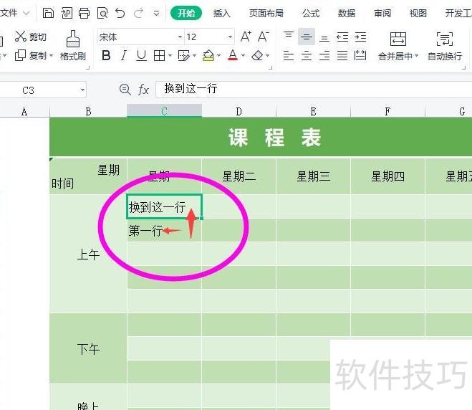Align text left
Screen dimensions: 472x410
[x=289, y=55]
